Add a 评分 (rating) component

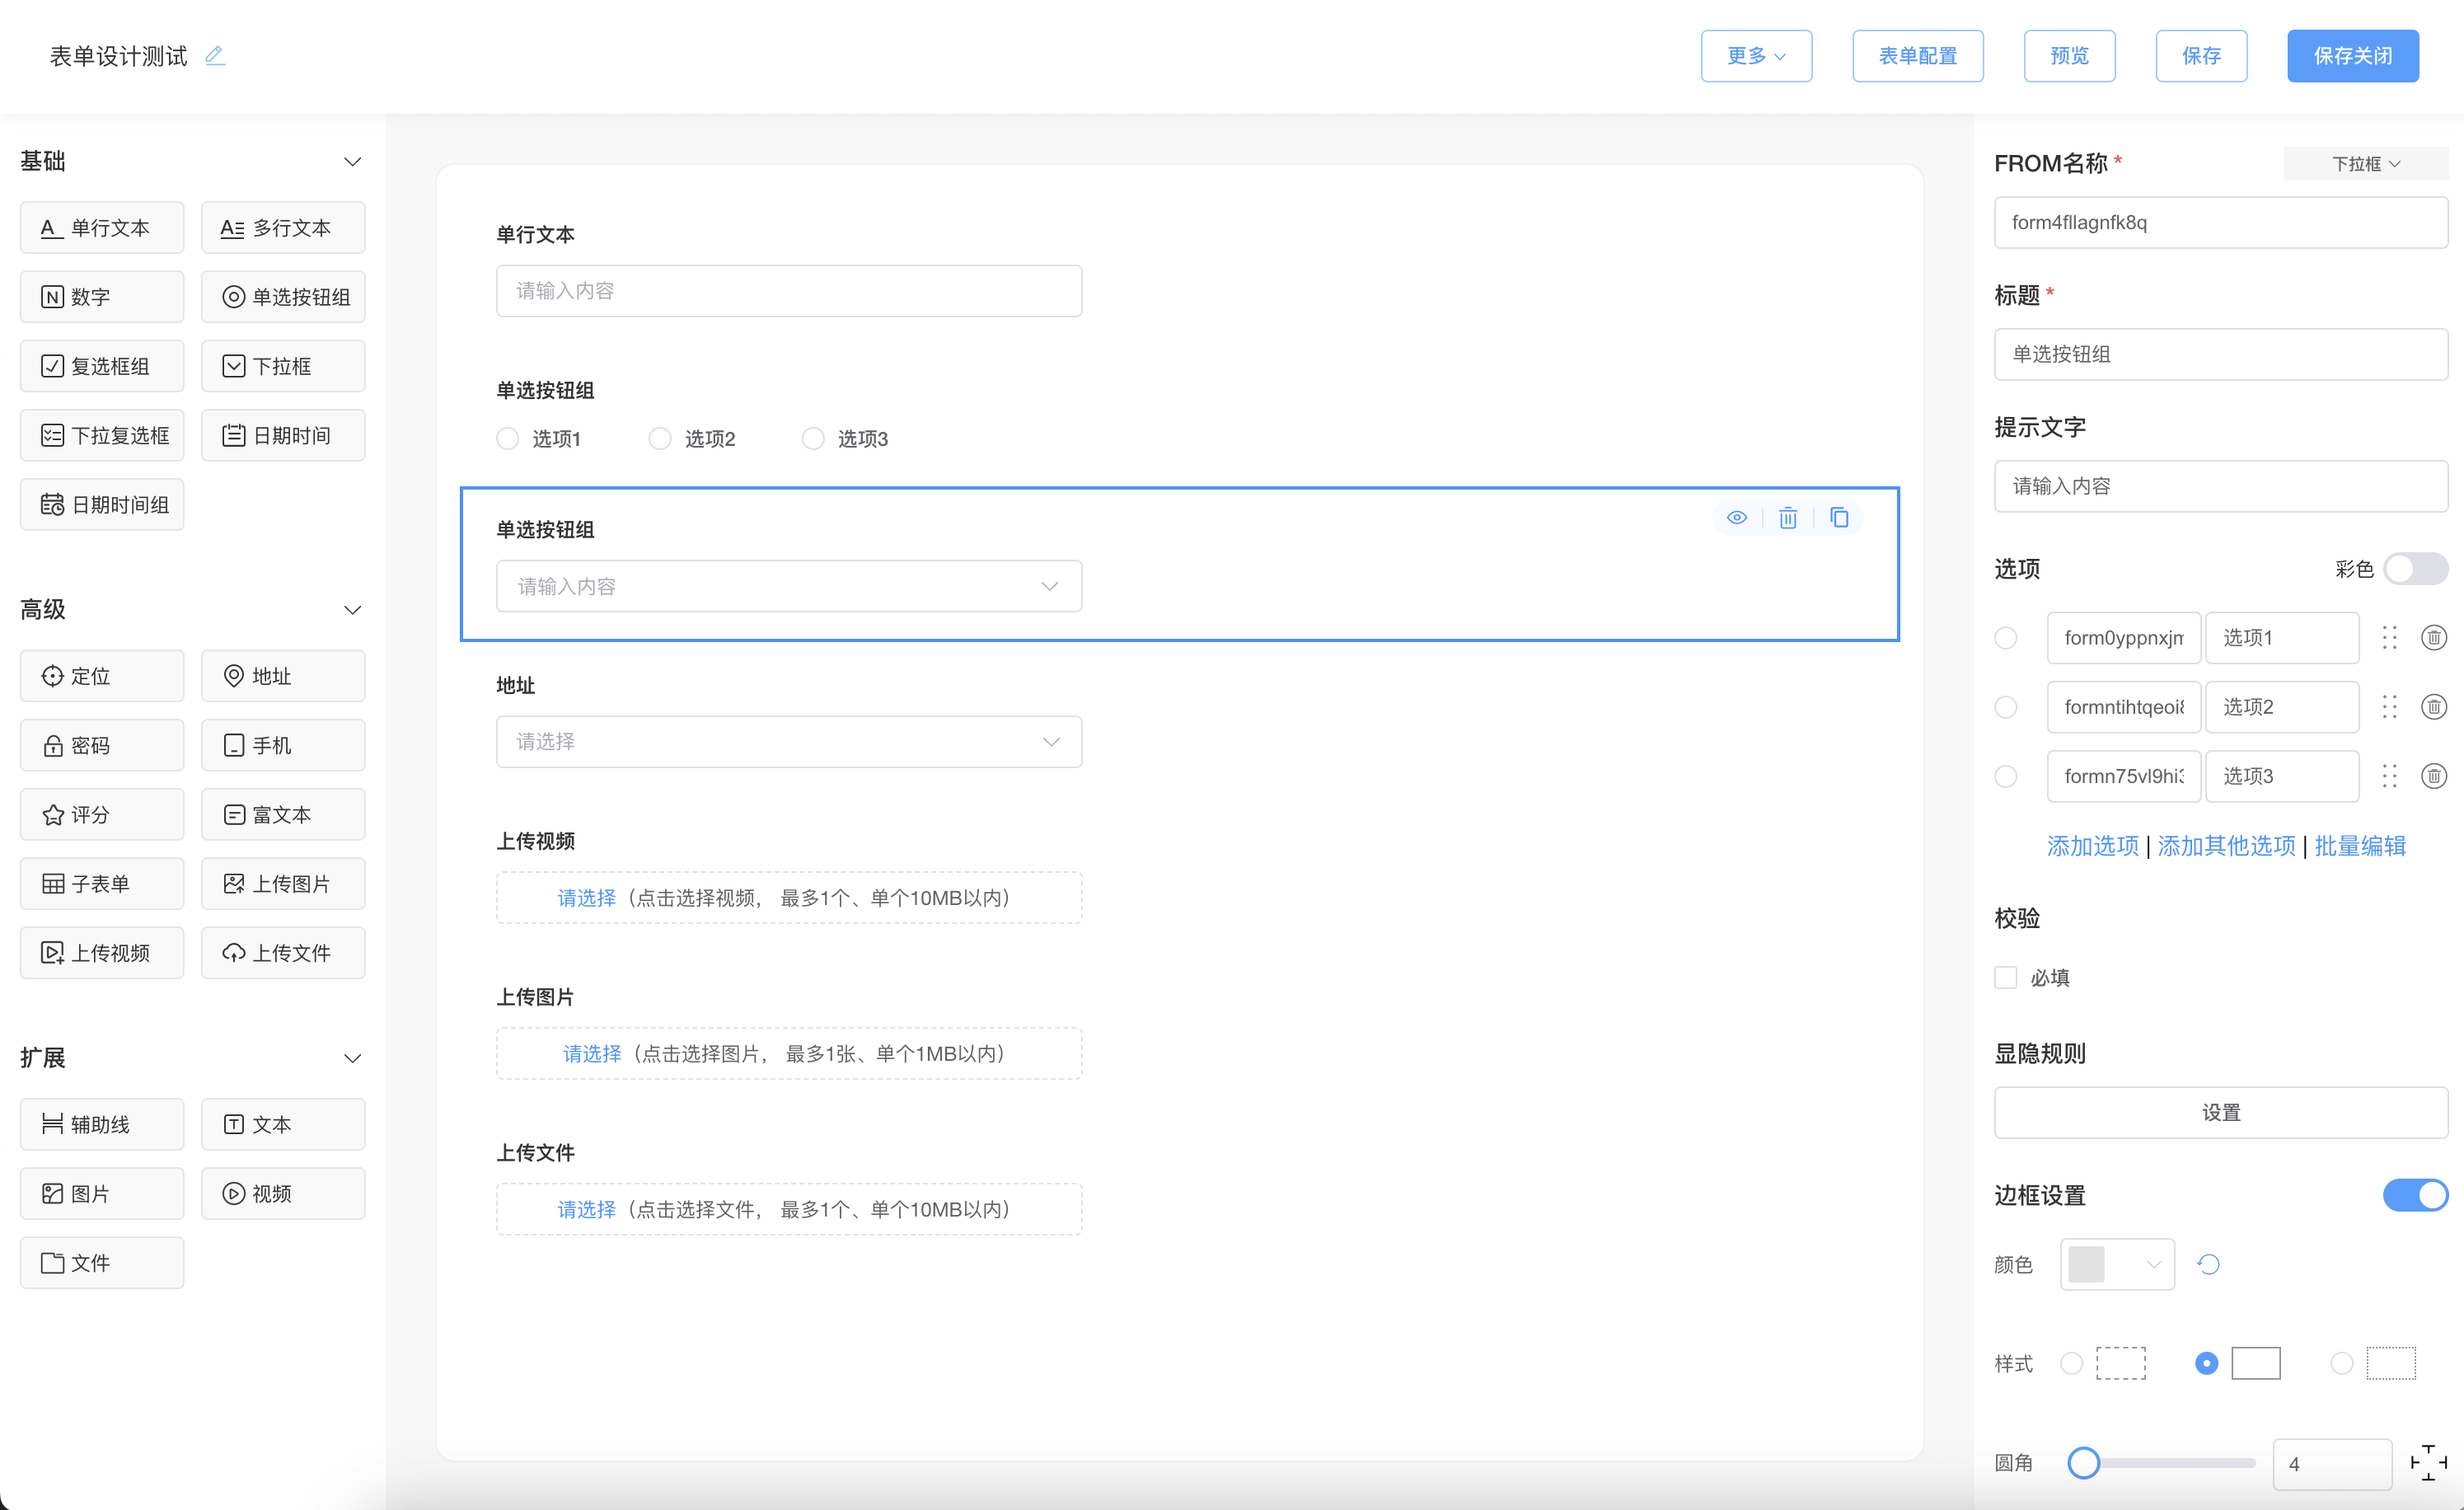tap(101, 814)
